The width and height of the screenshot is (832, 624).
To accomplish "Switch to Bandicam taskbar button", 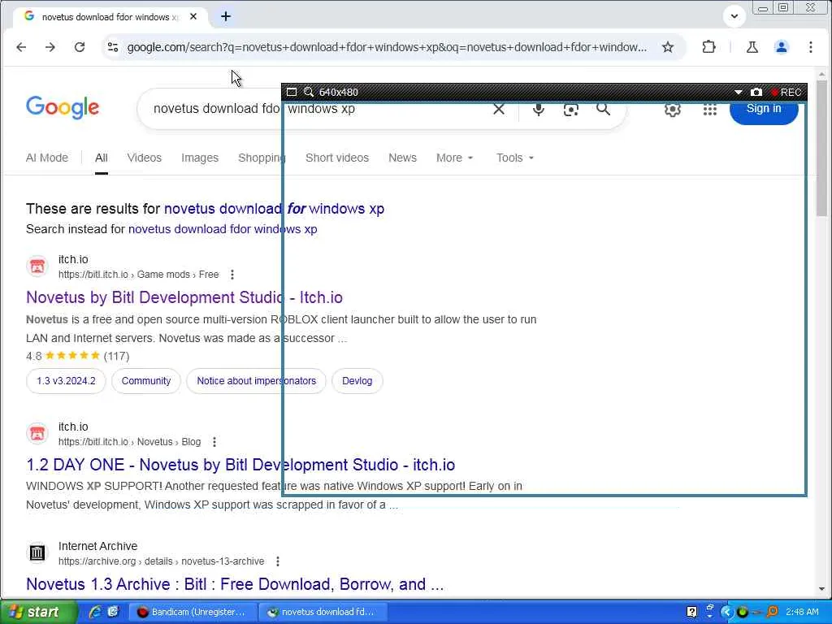I will pyautogui.click(x=193, y=612).
